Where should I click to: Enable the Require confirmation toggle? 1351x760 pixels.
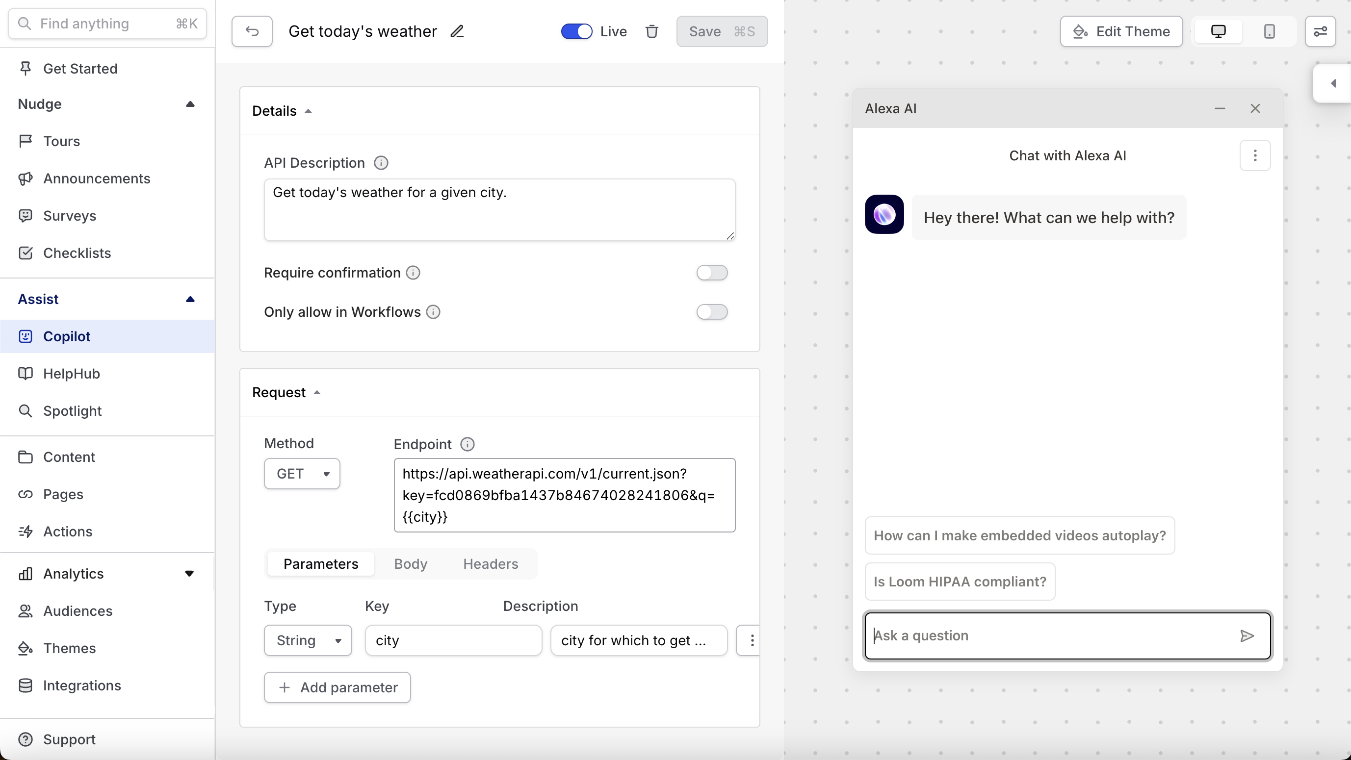(x=712, y=273)
